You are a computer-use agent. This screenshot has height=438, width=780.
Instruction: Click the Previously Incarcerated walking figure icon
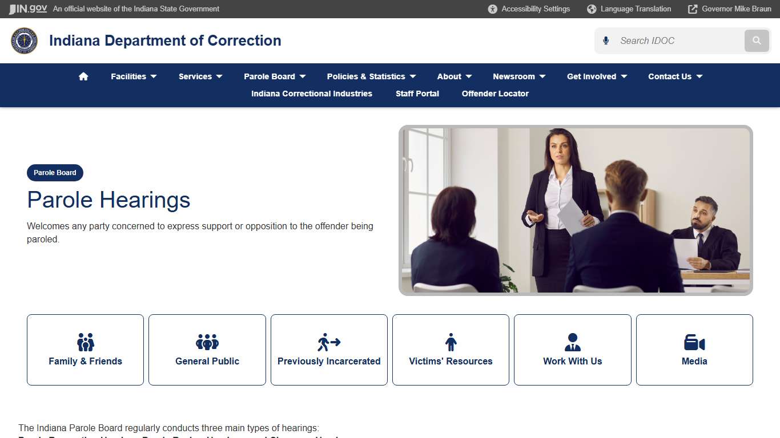point(328,341)
